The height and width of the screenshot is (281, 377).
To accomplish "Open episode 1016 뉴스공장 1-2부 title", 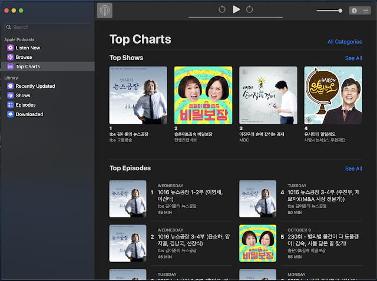I will point(190,196).
